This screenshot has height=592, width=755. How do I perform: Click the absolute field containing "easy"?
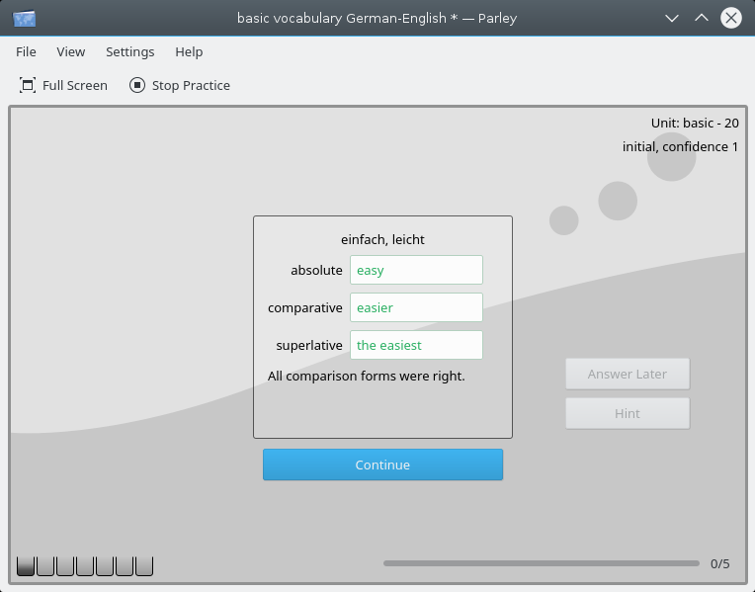(x=416, y=270)
